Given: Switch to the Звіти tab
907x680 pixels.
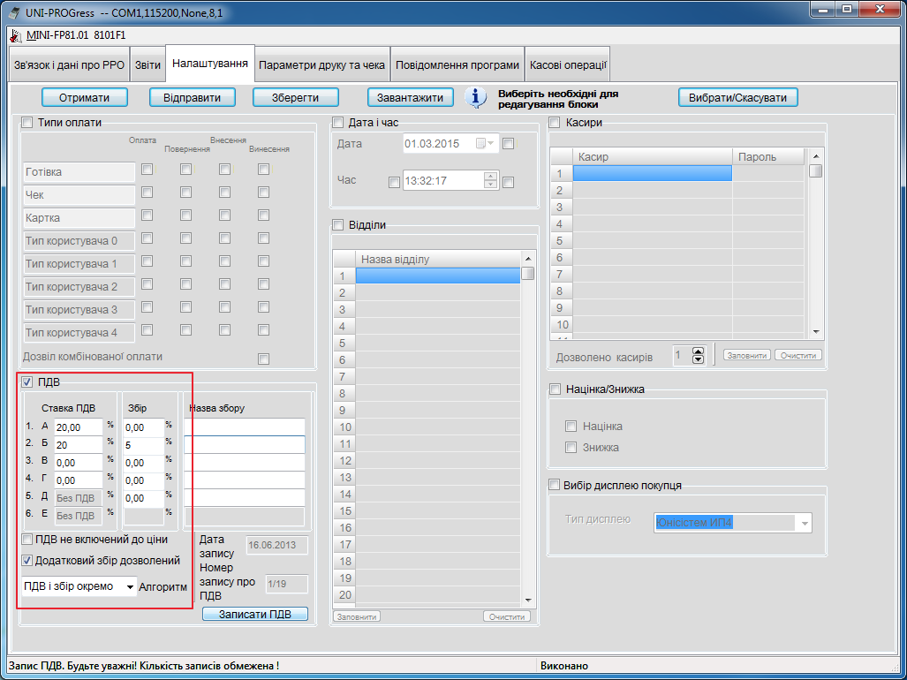Looking at the screenshot, I should [147, 65].
